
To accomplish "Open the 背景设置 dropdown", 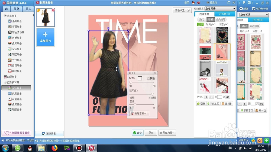I will pyautogui.click(x=182, y=10).
